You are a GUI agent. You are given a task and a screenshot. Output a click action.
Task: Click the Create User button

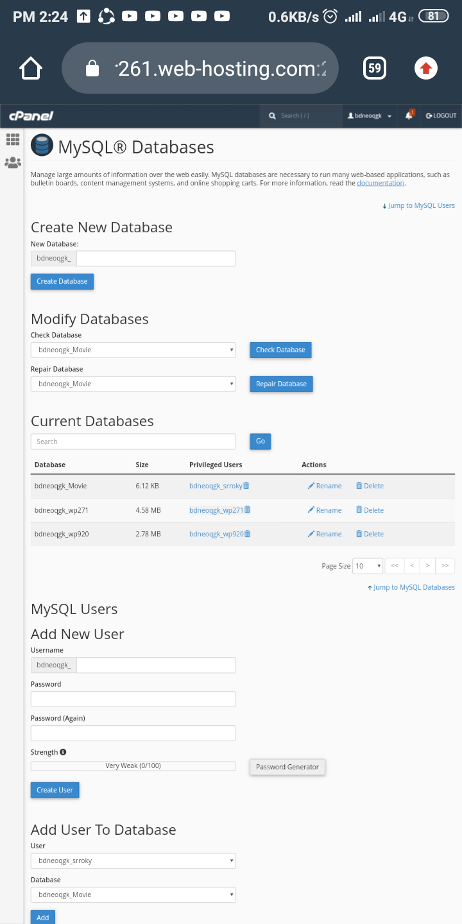point(55,790)
